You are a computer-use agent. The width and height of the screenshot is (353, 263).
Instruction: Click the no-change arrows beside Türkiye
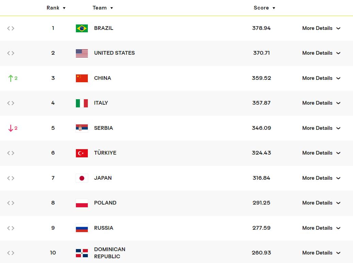pos(11,153)
